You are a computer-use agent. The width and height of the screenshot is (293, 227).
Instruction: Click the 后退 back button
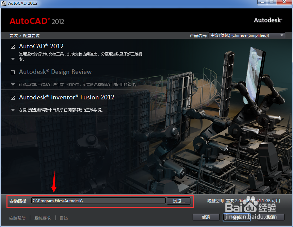pos(206,217)
